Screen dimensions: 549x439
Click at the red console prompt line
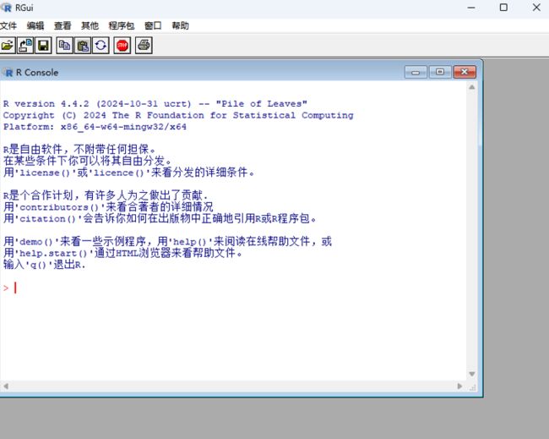click(10, 288)
